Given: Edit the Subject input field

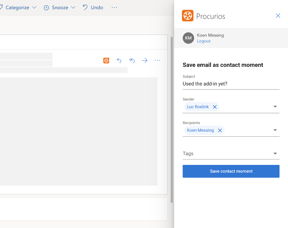Looking at the screenshot, I should (x=231, y=84).
